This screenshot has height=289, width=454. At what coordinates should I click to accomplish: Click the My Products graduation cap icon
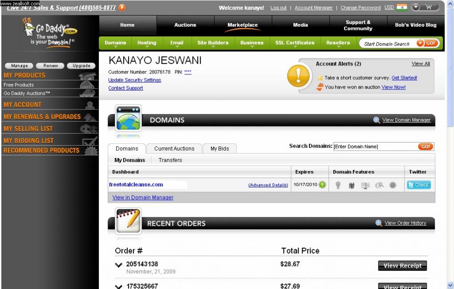coord(88,76)
